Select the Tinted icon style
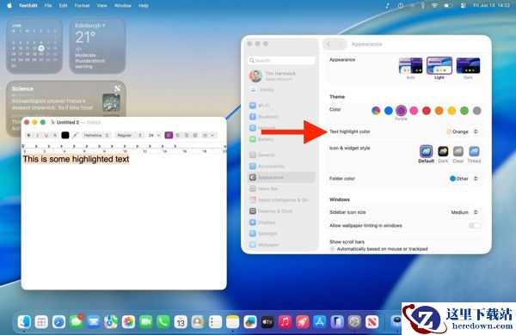The height and width of the screenshot is (335, 516). (x=474, y=155)
